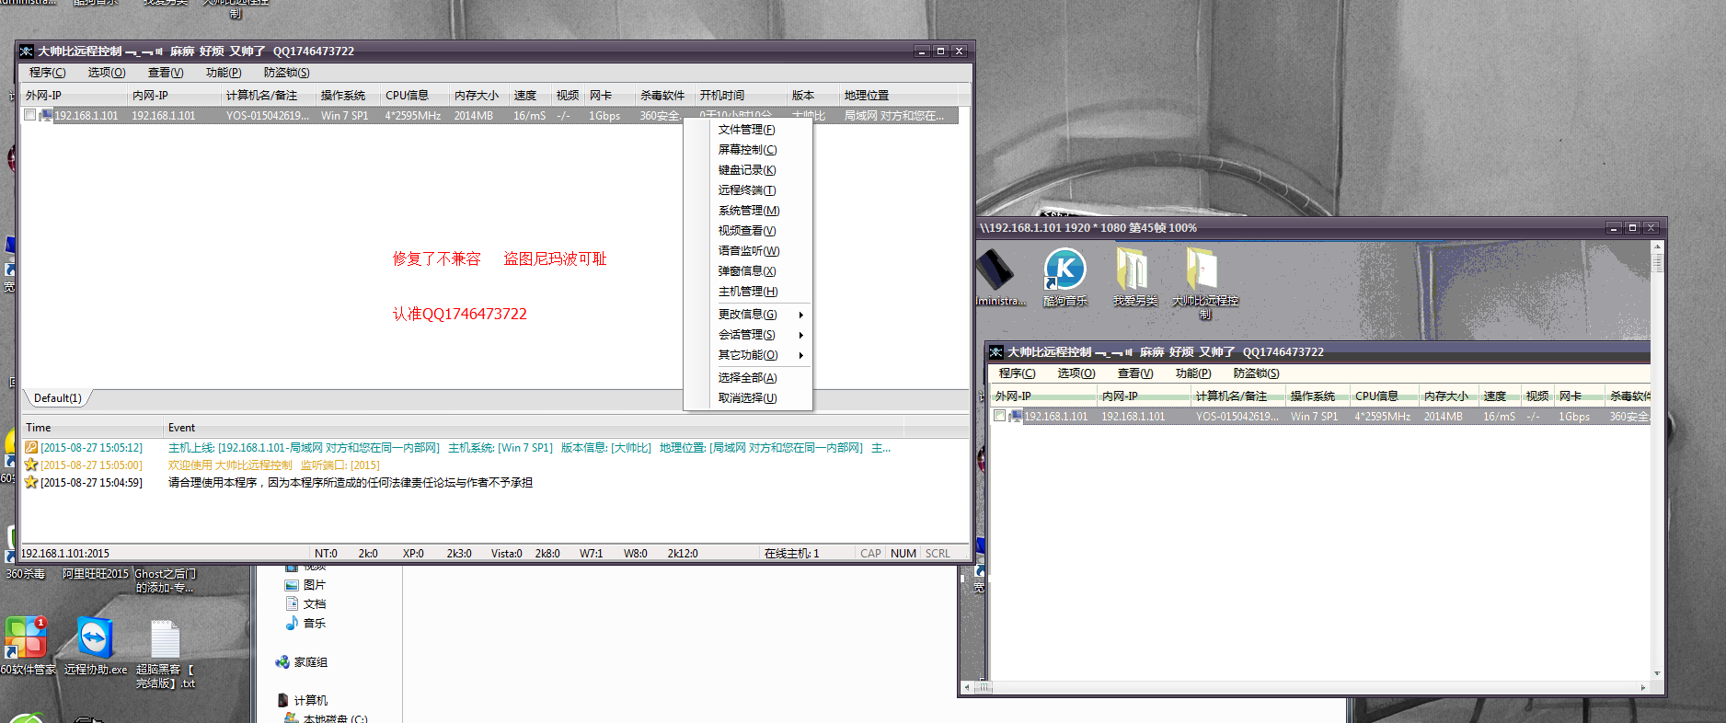Image resolution: width=1726 pixels, height=723 pixels.
Task: Sort by CPU信息 column header
Action: pyautogui.click(x=414, y=96)
